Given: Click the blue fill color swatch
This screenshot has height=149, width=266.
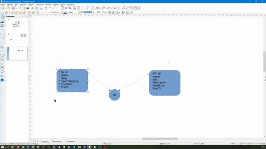Looking at the screenshot, I should coord(88,12).
